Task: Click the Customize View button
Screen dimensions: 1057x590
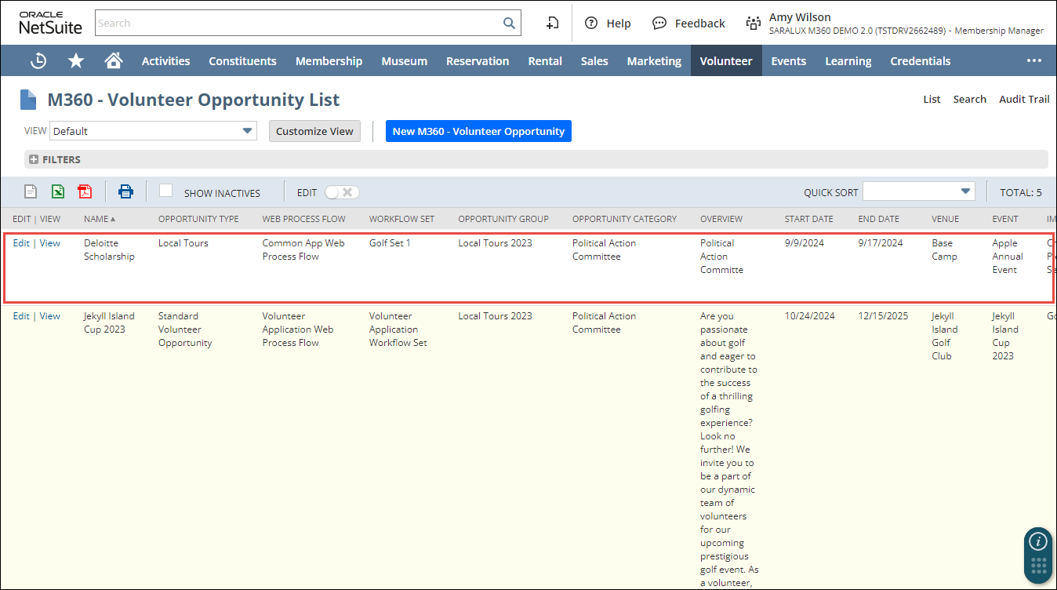Action: coord(314,131)
